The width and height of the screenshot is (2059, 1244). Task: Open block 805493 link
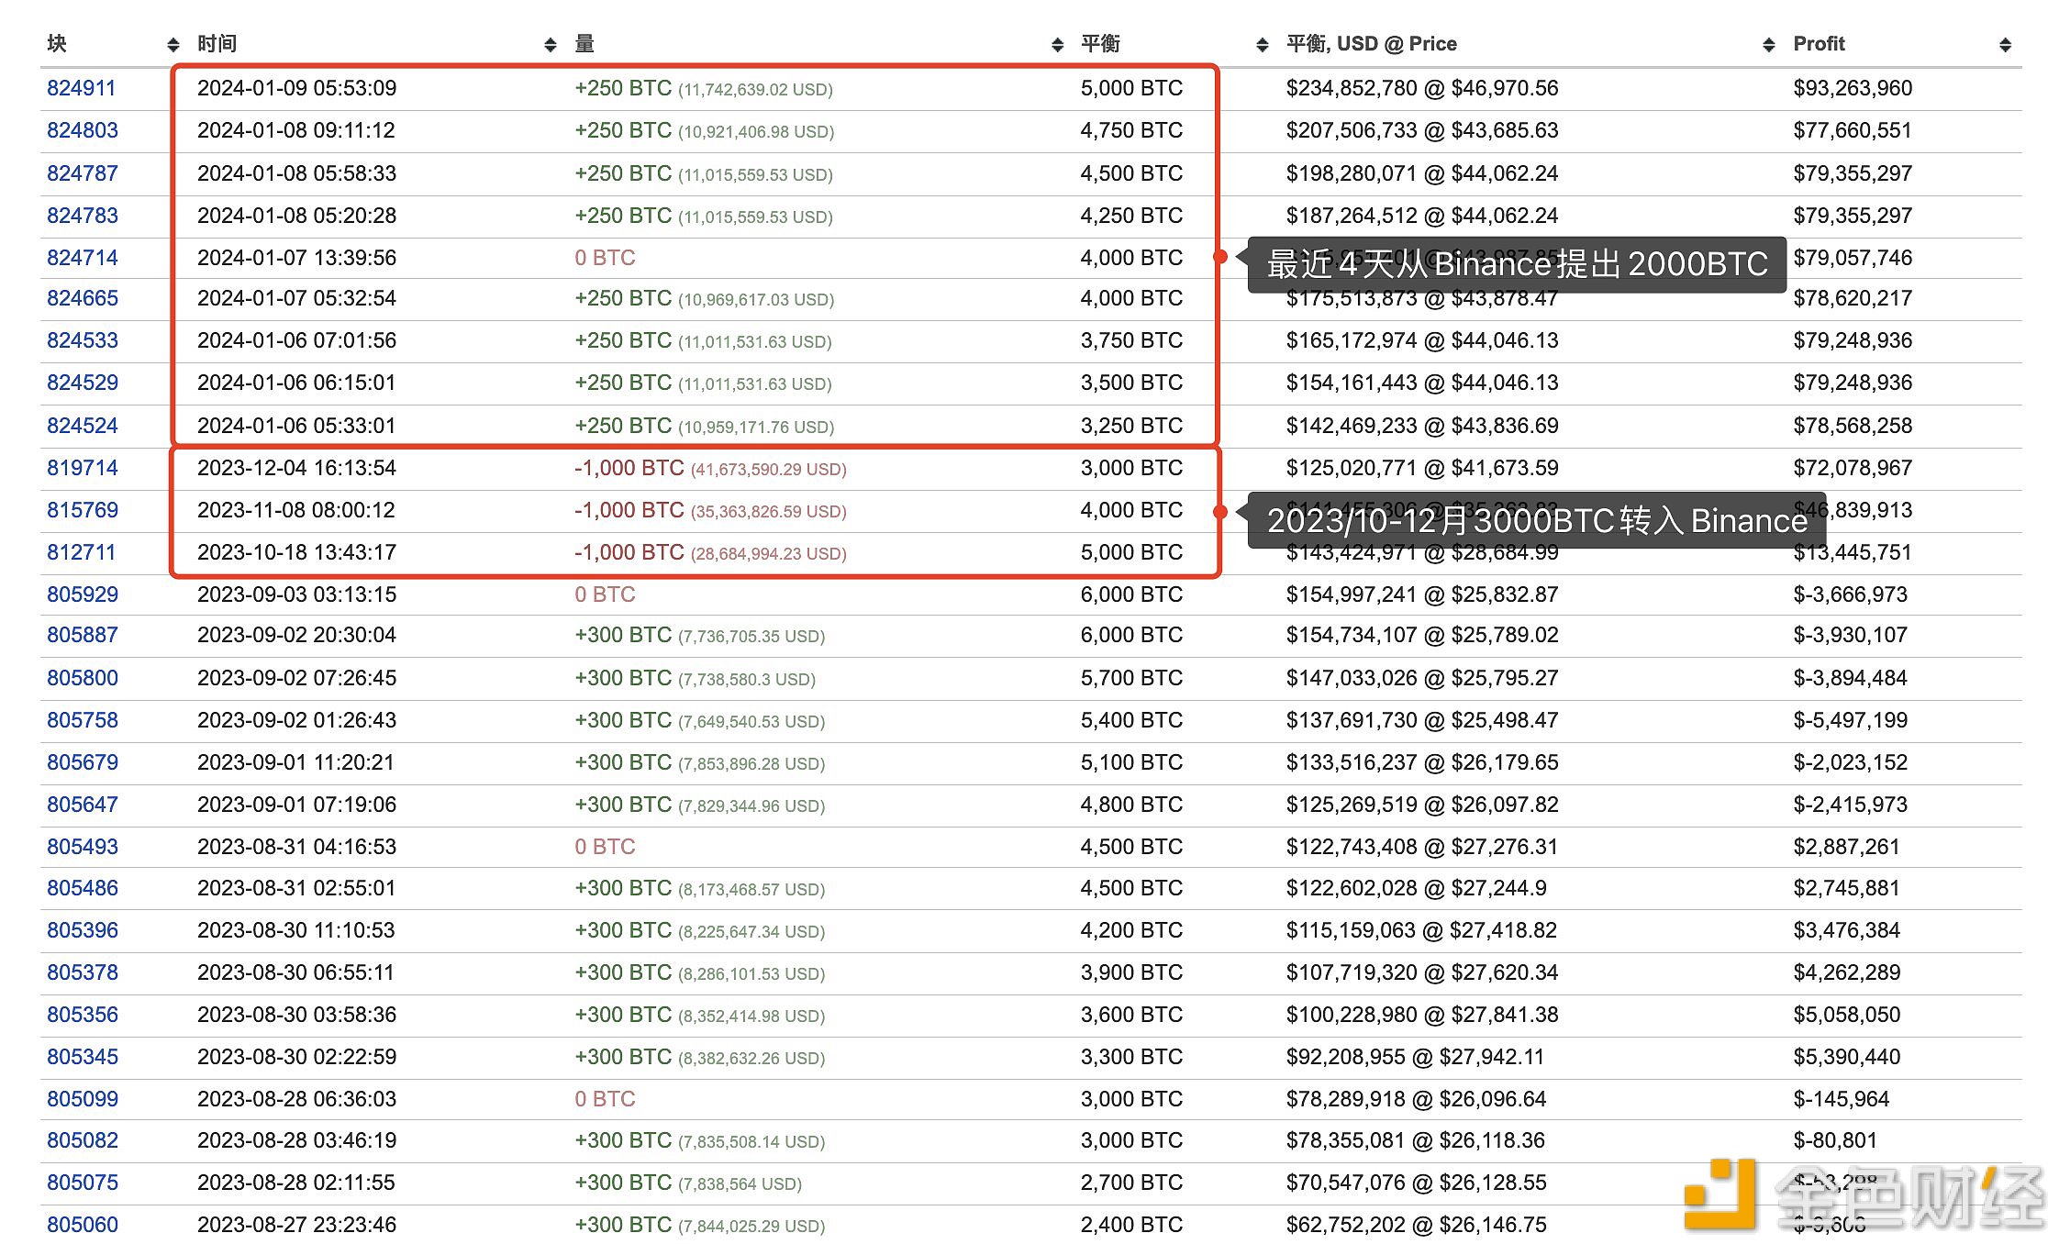(83, 847)
